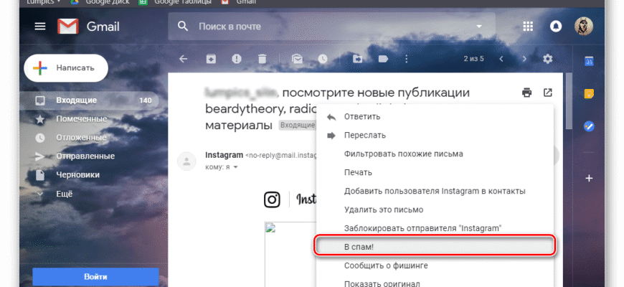Open notifications bell icon

coord(556,27)
